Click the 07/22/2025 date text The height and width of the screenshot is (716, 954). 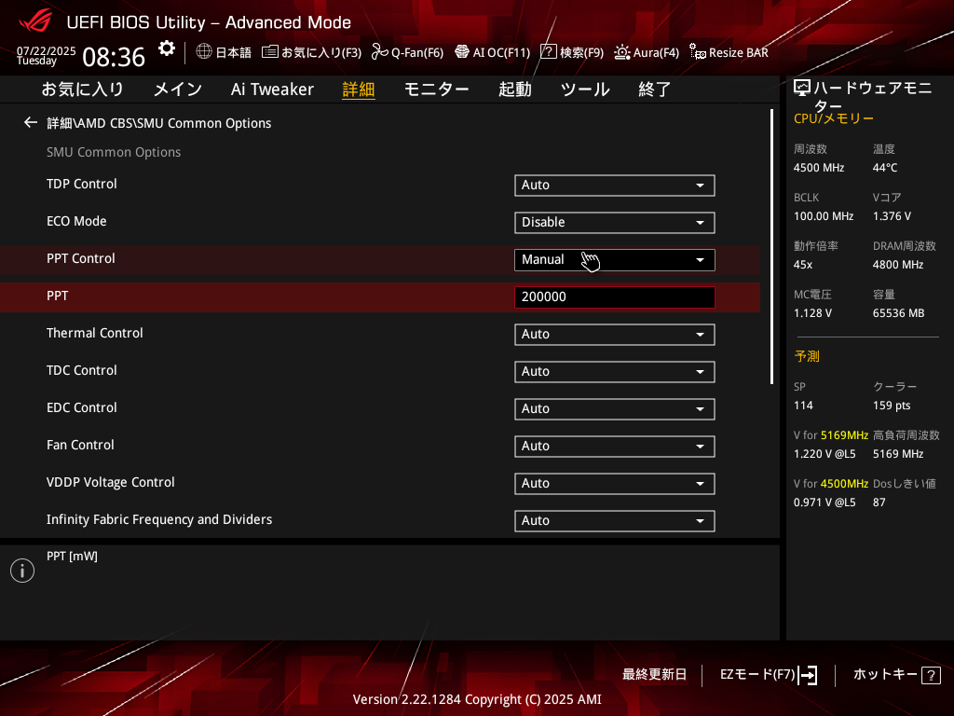click(x=47, y=51)
